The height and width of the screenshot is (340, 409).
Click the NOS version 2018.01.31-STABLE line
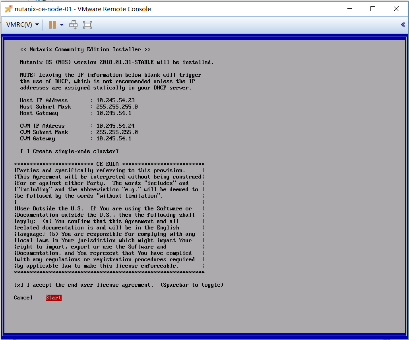(117, 62)
